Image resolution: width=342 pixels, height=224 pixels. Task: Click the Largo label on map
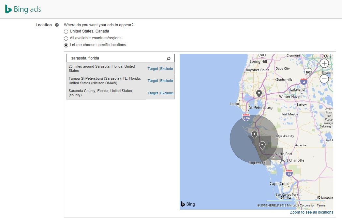234,104
